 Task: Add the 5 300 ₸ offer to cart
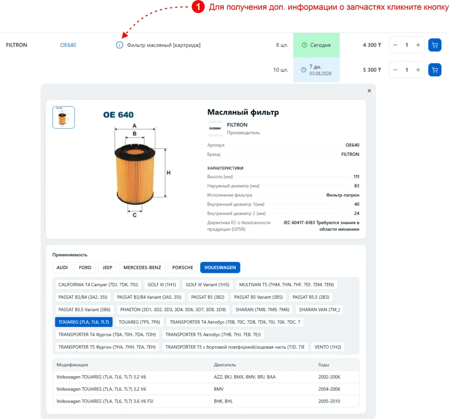coord(435,70)
